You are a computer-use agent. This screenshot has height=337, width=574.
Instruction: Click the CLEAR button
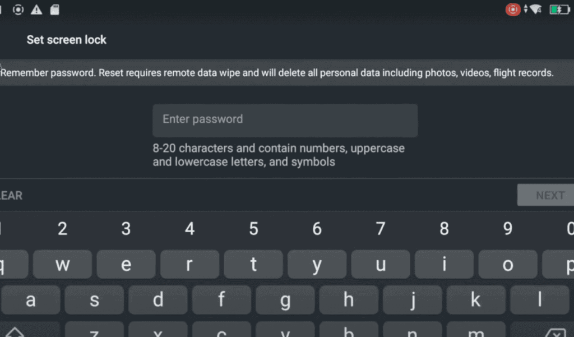coord(11,196)
